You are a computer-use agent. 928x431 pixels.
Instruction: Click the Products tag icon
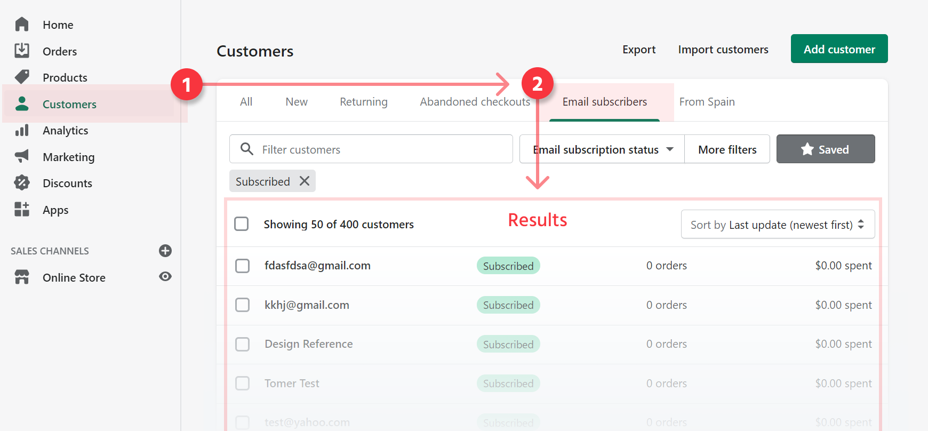point(22,77)
